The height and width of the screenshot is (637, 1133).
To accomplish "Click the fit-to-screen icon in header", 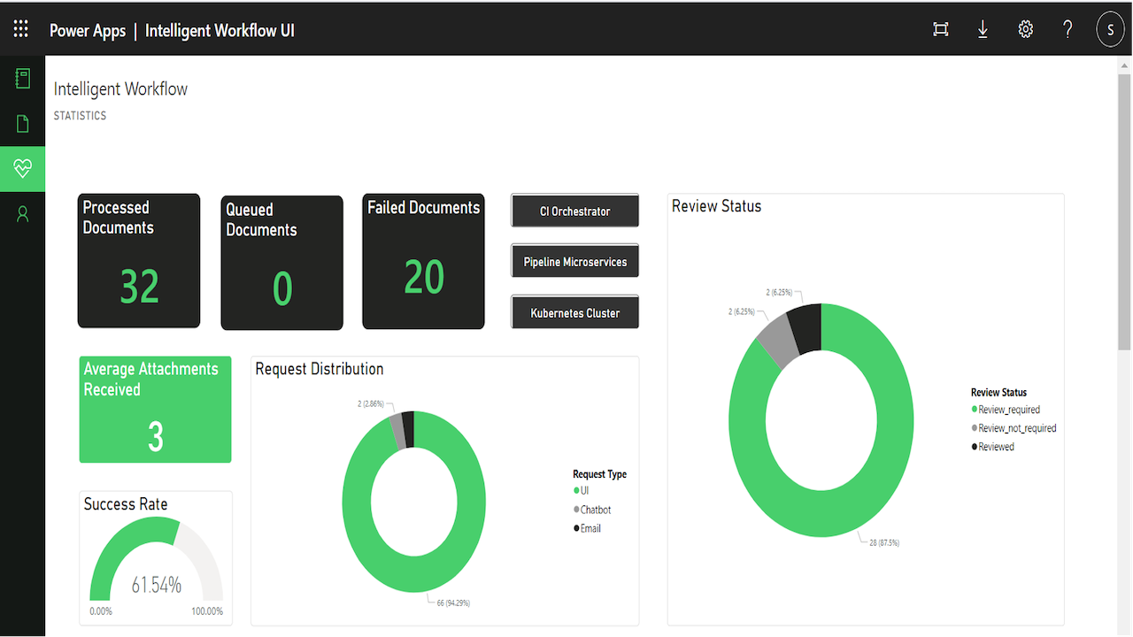I will click(941, 29).
